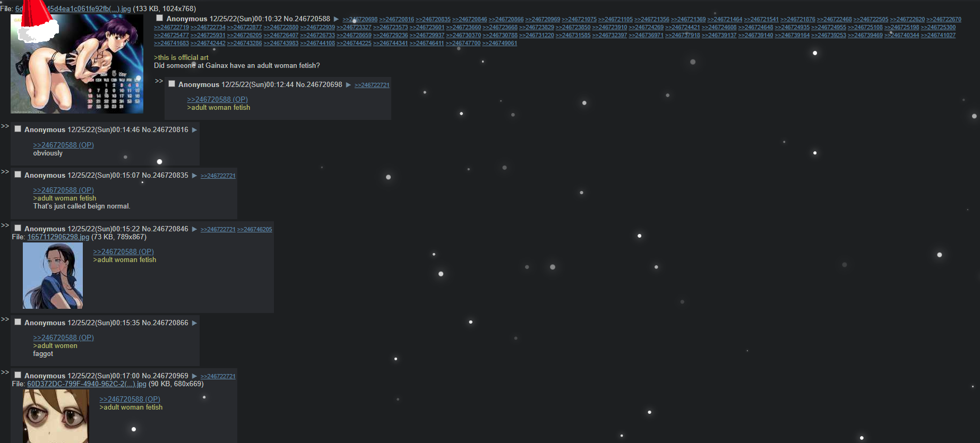Click post number No.246720969
This screenshot has height=443, width=980.
(x=165, y=376)
